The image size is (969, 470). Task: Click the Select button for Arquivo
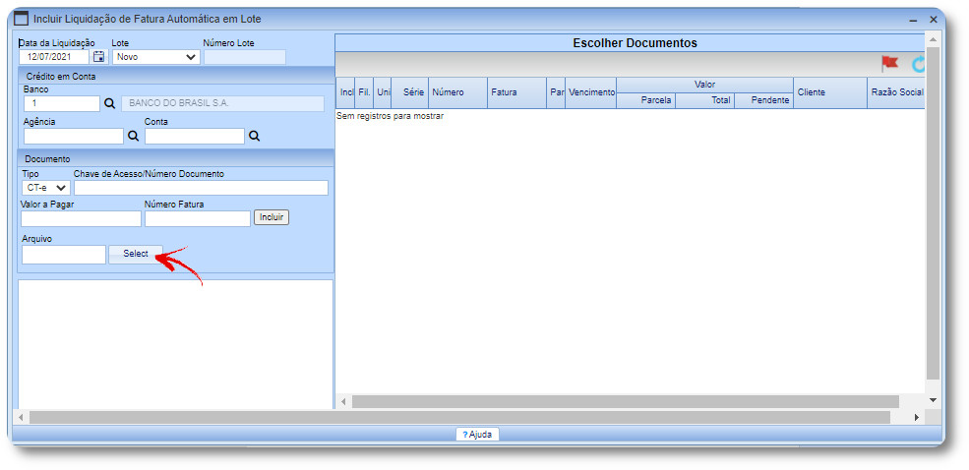[x=136, y=254]
